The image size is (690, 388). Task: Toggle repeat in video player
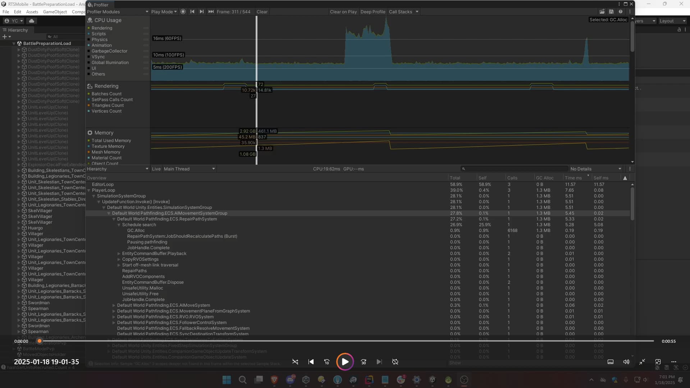pos(395,362)
